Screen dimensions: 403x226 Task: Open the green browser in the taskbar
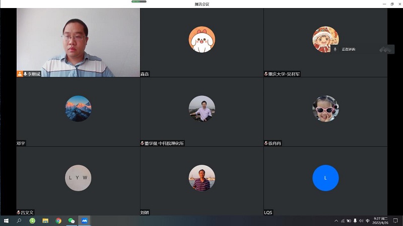point(32,220)
